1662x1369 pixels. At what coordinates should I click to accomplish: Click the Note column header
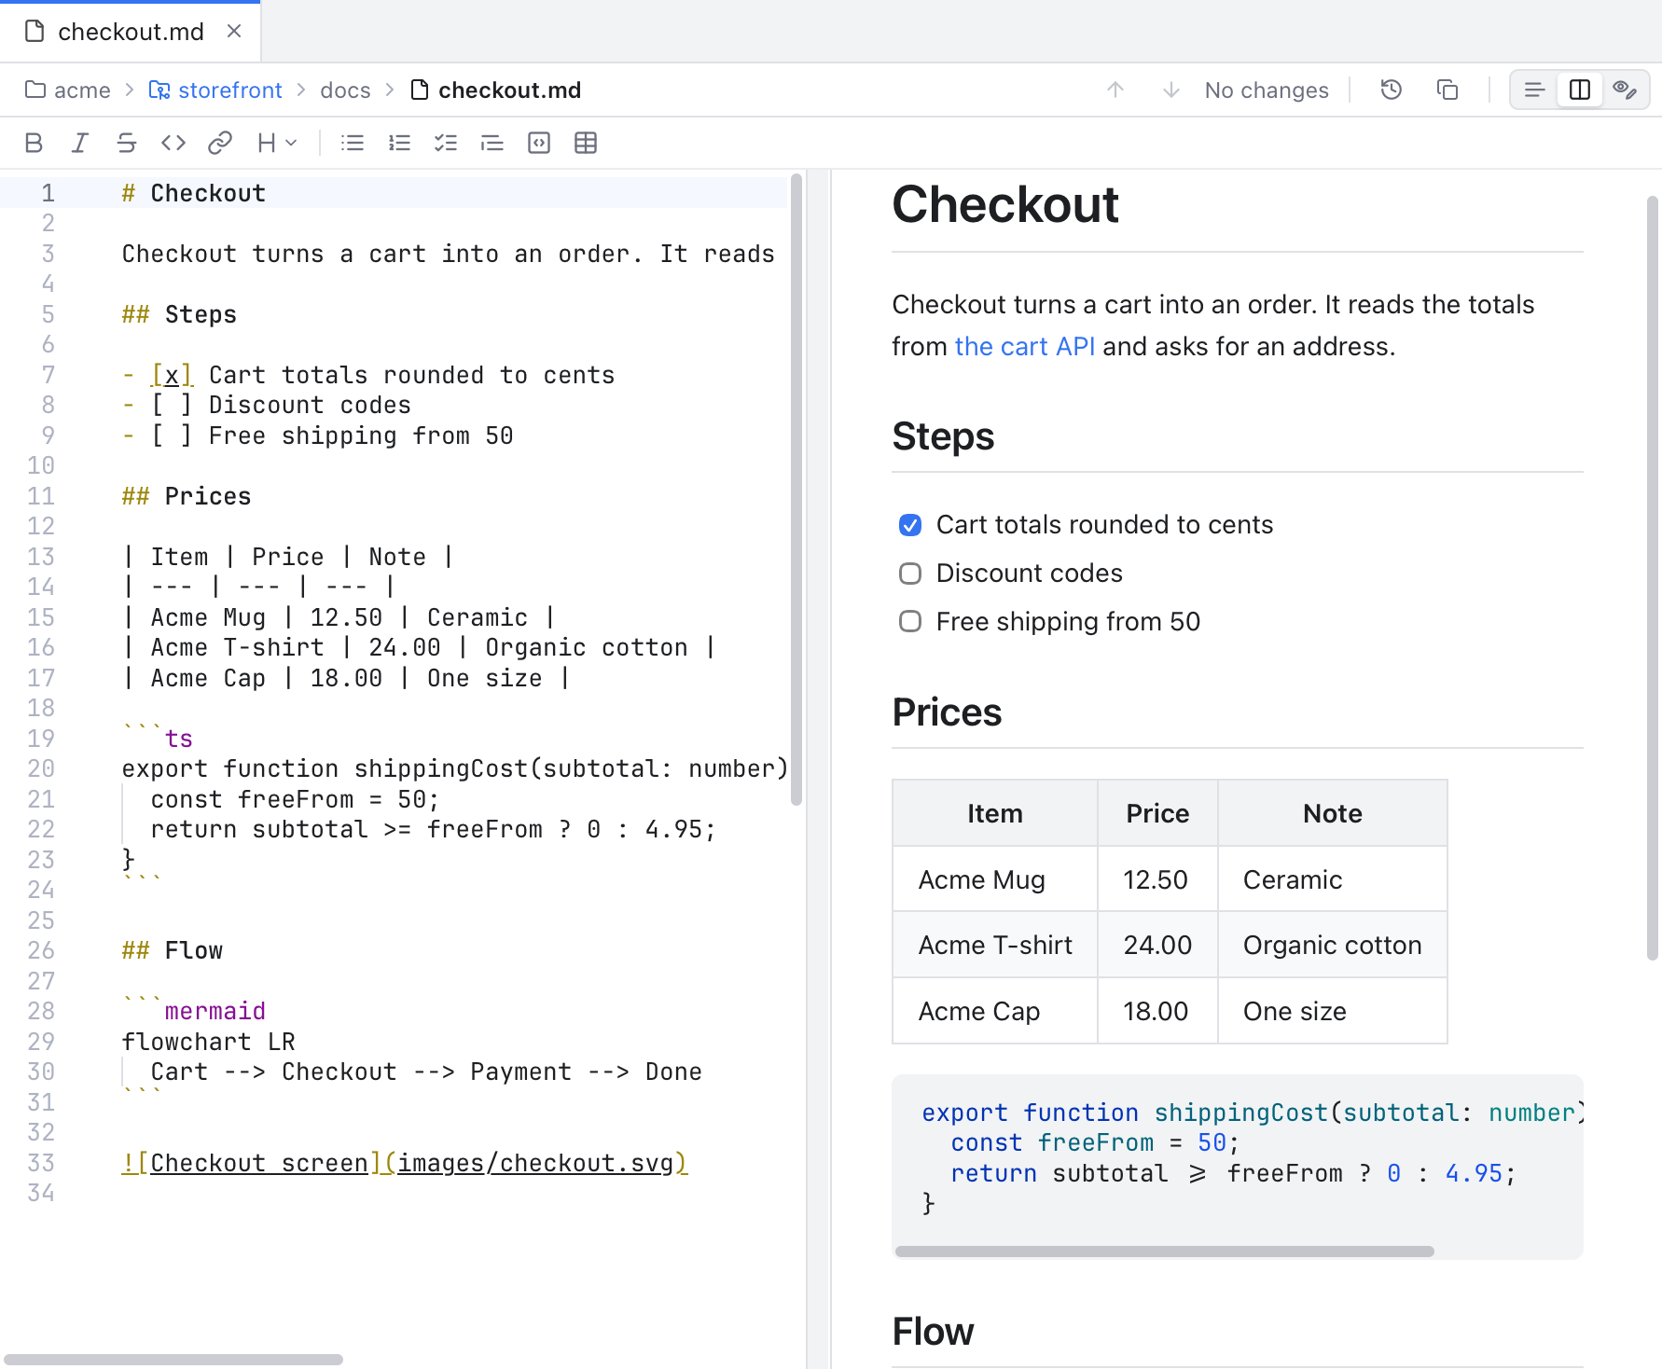(x=1333, y=813)
